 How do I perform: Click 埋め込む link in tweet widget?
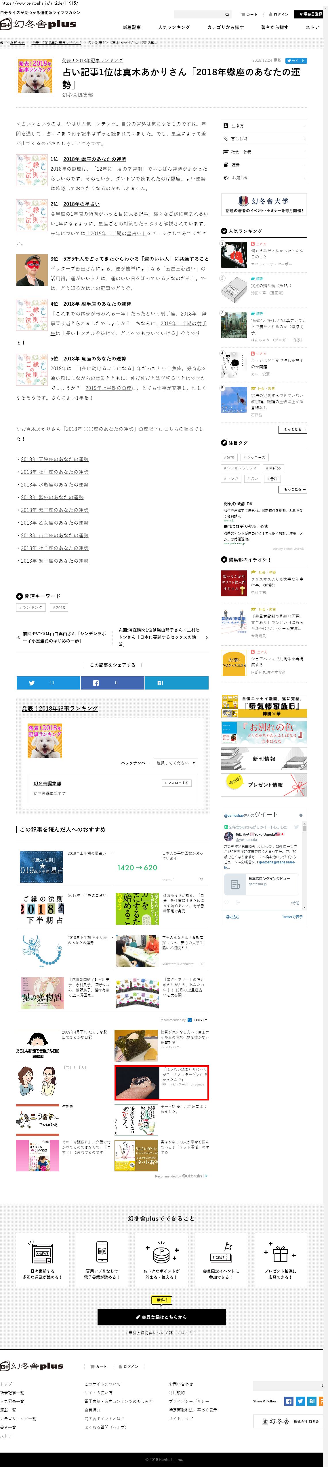232,917
